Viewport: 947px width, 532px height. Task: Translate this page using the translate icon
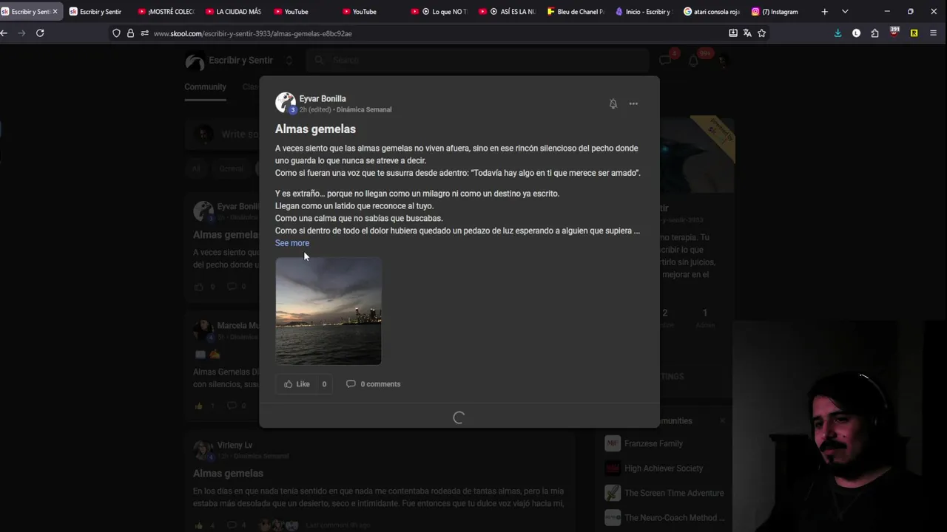click(x=747, y=33)
